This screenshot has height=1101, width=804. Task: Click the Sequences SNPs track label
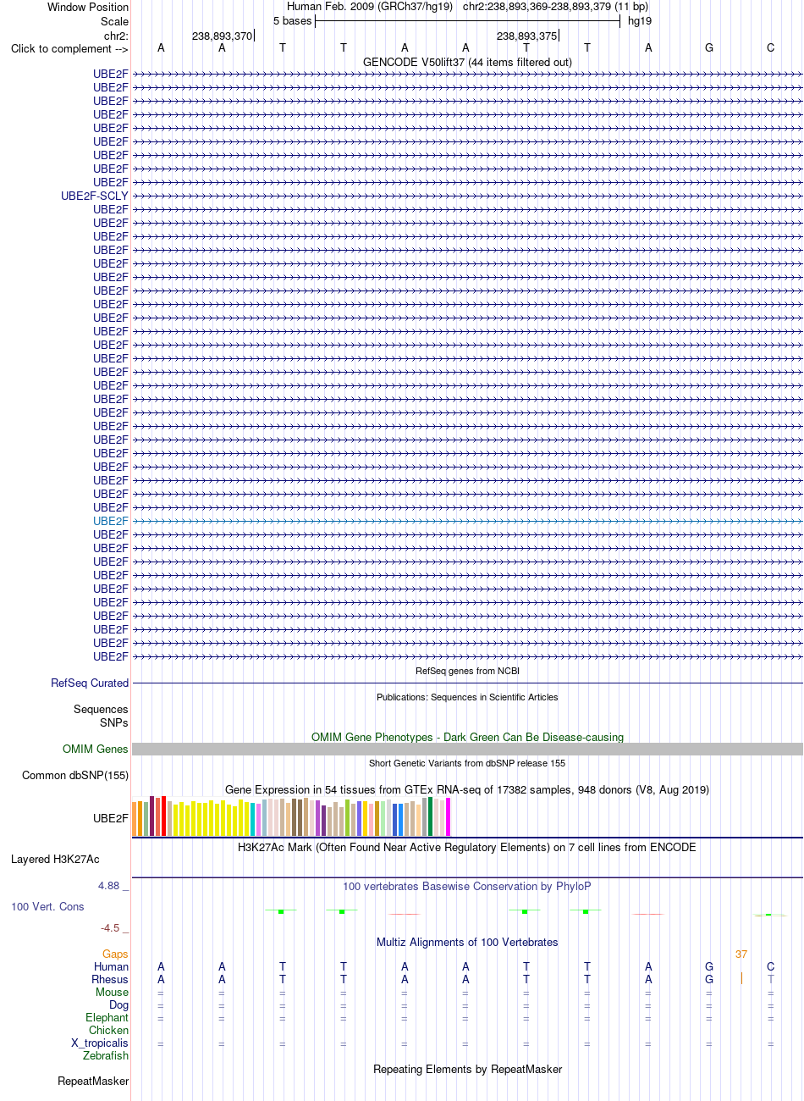pos(101,716)
